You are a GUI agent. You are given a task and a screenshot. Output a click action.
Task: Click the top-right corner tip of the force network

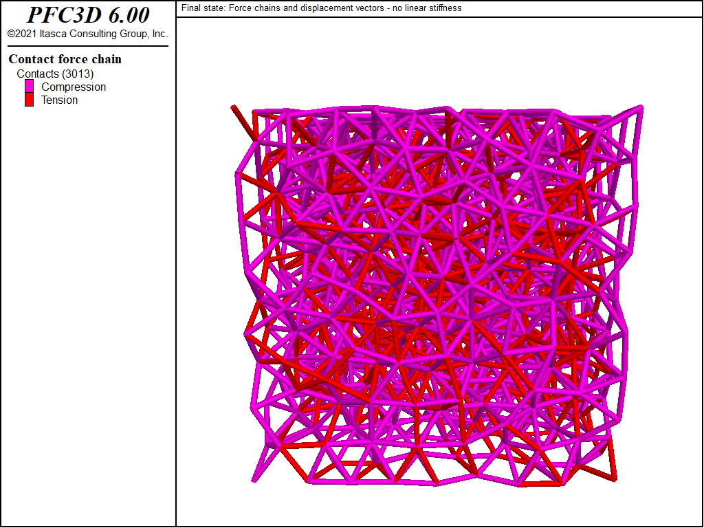pyautogui.click(x=641, y=107)
